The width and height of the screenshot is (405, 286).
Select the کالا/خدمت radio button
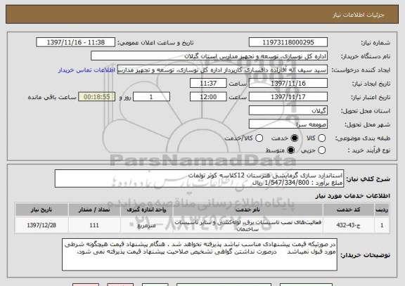pyautogui.click(x=259, y=138)
